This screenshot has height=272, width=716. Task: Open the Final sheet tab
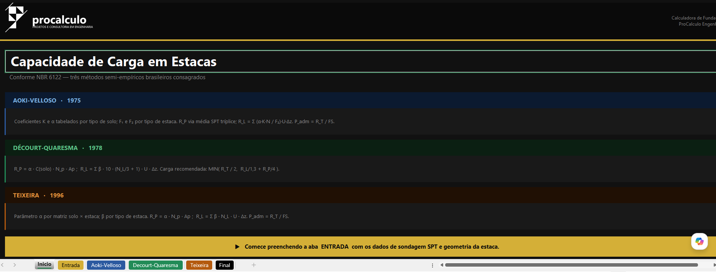click(224, 265)
